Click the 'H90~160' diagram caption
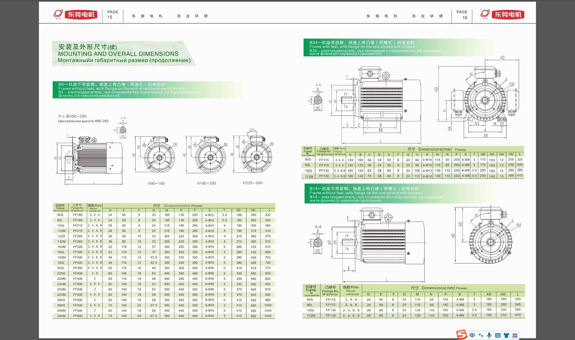The image size is (575, 340). pyautogui.click(x=156, y=183)
